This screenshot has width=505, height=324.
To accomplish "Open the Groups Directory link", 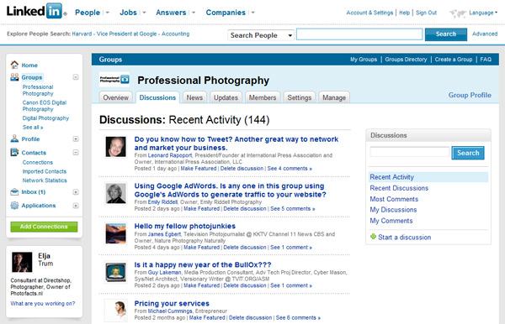I will (406, 60).
